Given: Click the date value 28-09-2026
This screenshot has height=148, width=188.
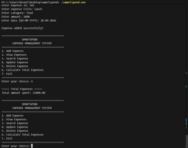Looking at the screenshot, I should [x=48, y=20].
